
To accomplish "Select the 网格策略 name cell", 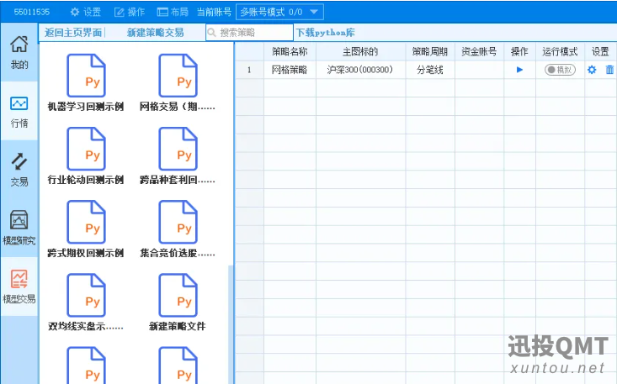I will 290,70.
